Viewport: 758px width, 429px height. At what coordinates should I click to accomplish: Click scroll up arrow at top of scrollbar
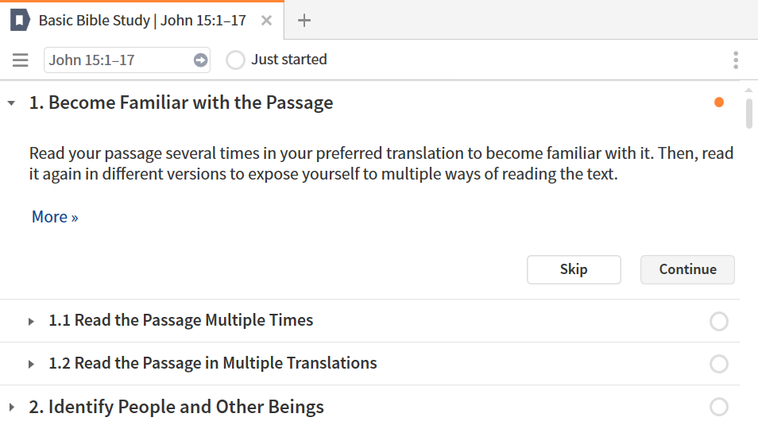(748, 91)
